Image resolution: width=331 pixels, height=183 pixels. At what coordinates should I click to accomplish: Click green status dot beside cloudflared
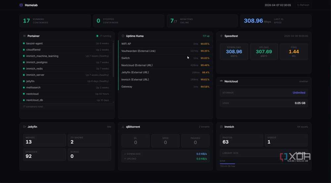click(x=24, y=50)
